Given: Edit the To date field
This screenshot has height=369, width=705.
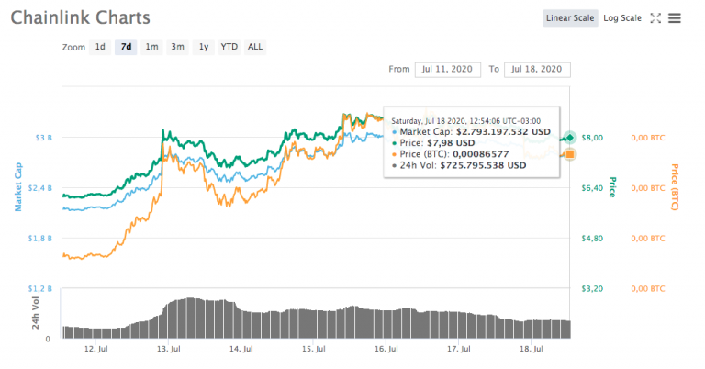Looking at the screenshot, I should [537, 69].
